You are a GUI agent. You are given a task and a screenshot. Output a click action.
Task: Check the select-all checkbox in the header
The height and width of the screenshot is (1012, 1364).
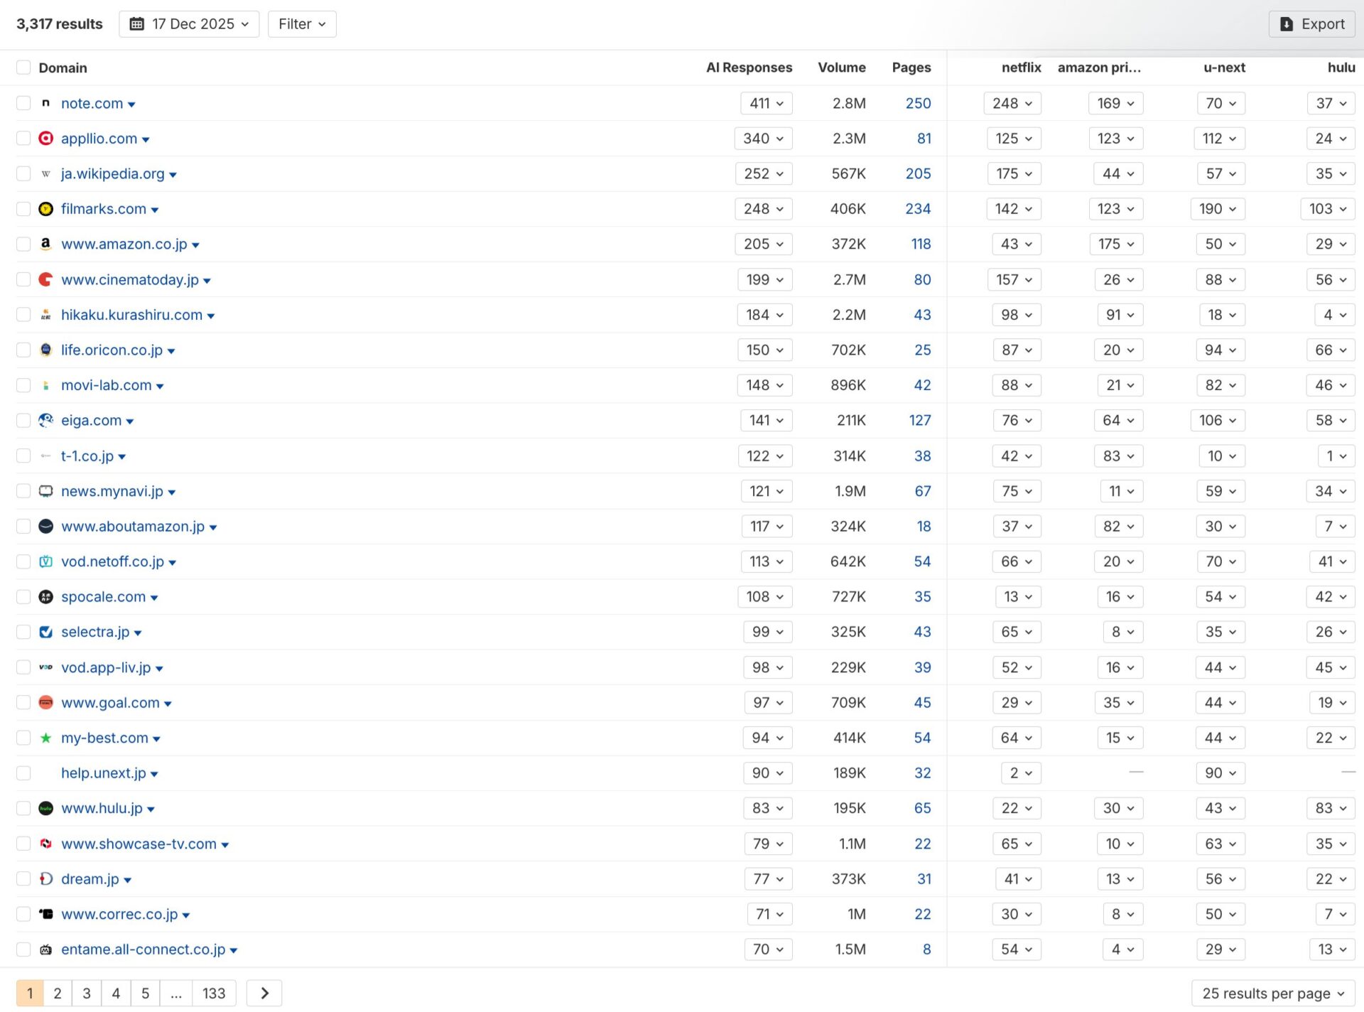click(x=23, y=68)
